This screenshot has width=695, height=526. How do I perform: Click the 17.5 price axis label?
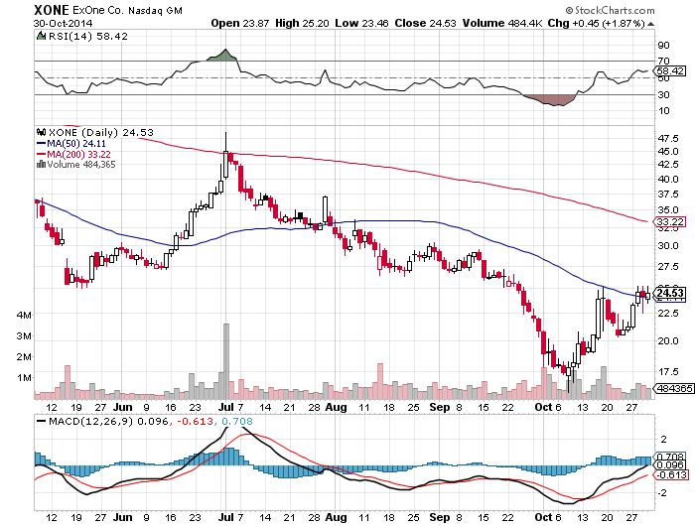668,372
